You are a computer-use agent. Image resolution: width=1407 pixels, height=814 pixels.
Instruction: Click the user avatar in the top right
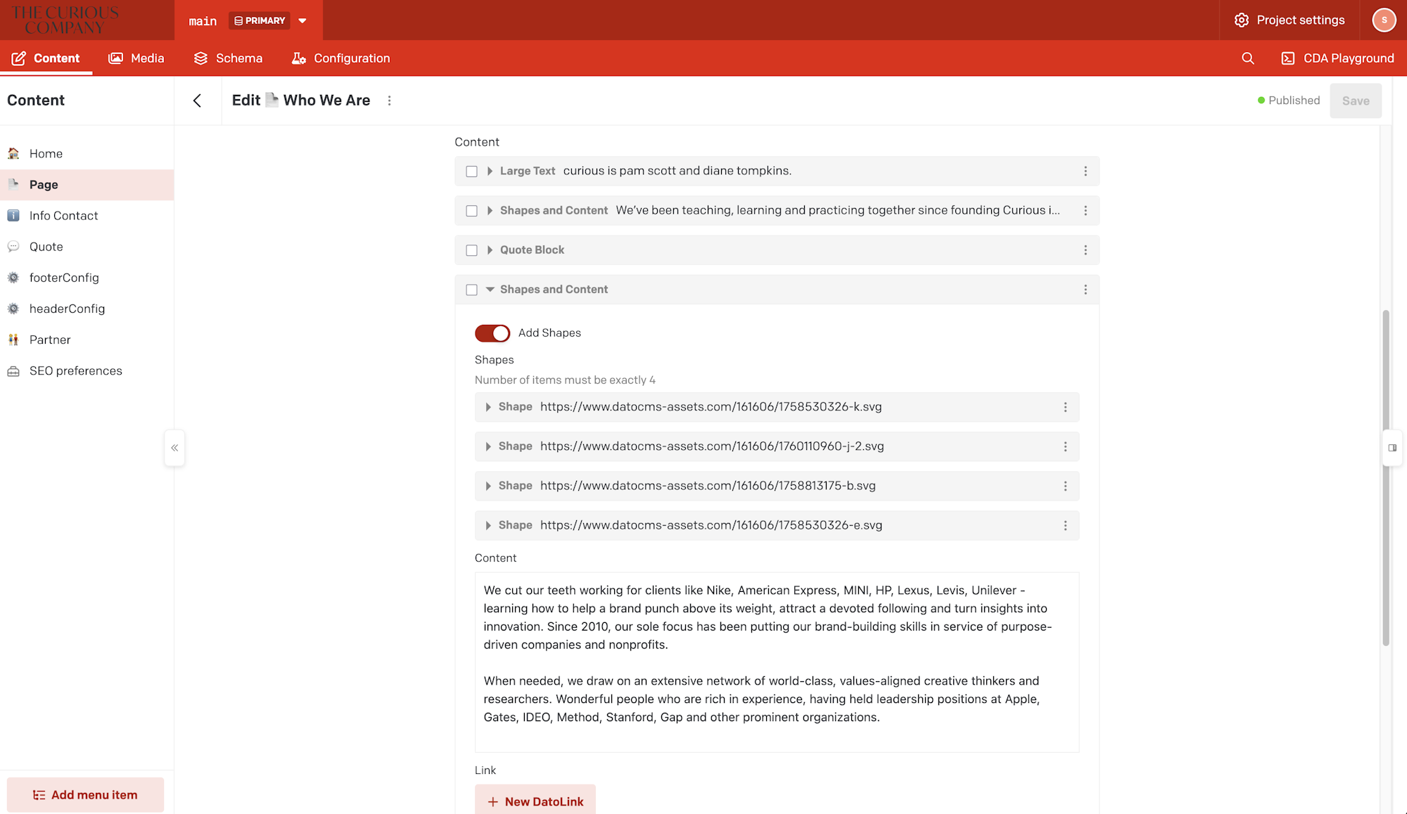(x=1383, y=20)
